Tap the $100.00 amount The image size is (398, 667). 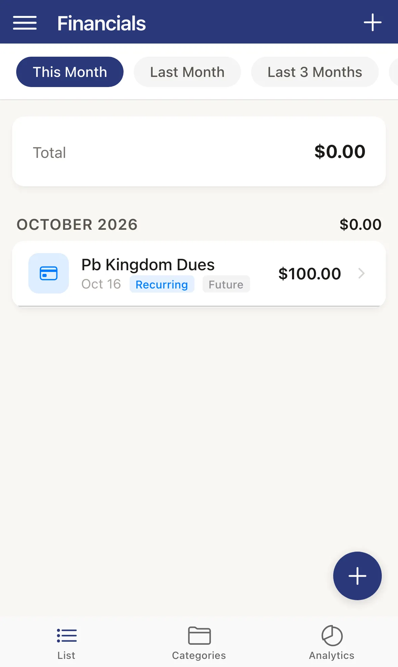click(x=310, y=273)
